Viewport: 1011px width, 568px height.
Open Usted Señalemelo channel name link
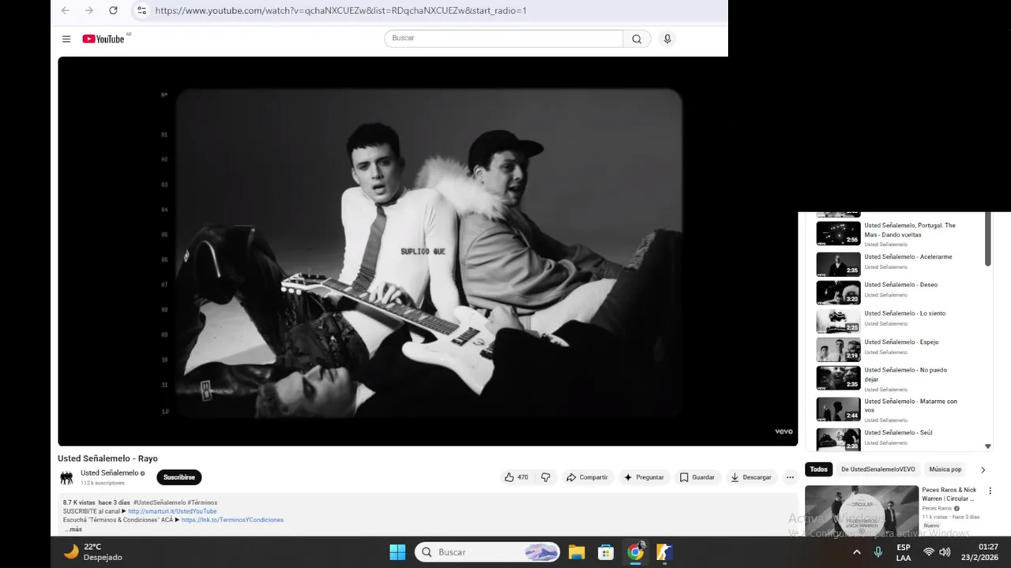point(109,473)
